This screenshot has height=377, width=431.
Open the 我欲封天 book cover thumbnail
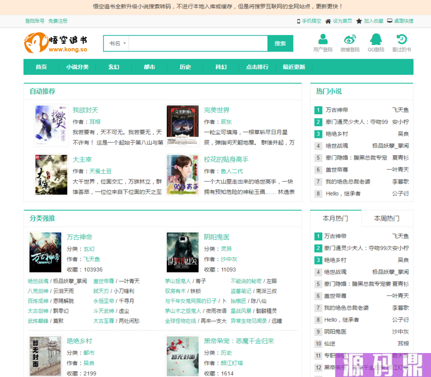51,126
